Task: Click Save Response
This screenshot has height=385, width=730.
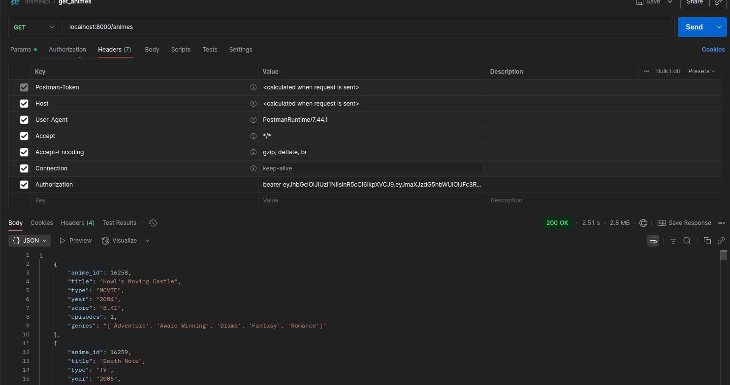Action: click(x=684, y=223)
